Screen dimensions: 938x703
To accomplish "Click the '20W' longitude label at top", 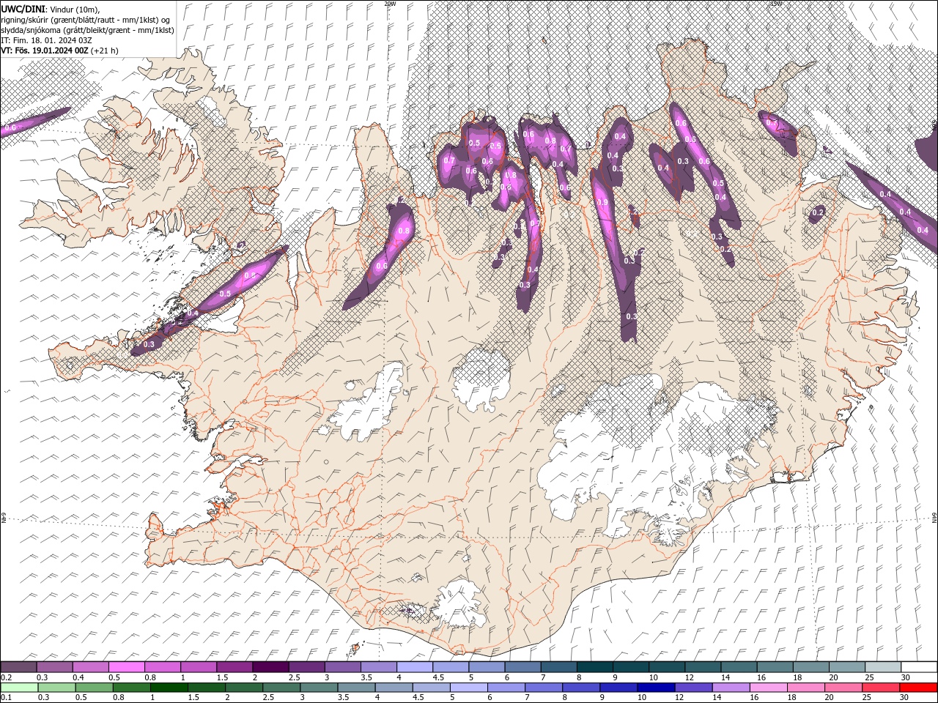I will pos(390,4).
